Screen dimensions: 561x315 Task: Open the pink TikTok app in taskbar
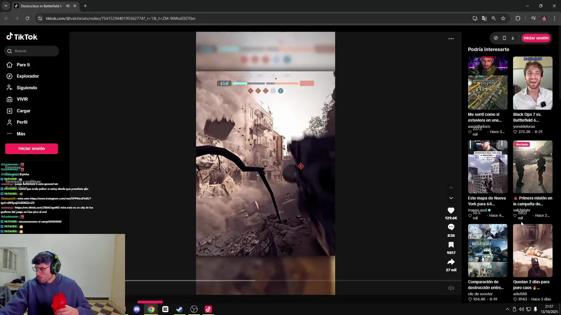pos(208,309)
